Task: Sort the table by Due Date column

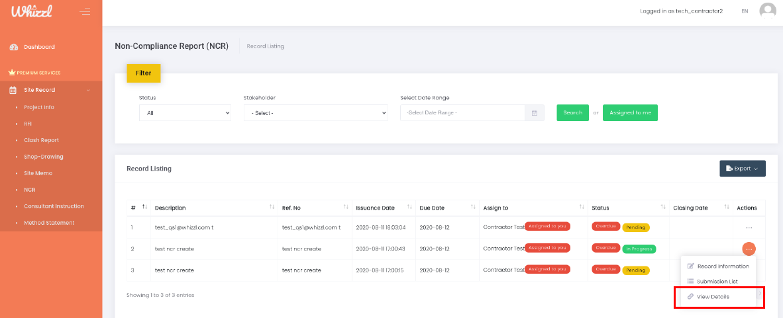Action: coord(473,208)
